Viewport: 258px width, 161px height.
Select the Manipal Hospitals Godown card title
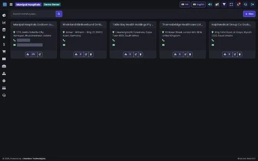(x=33, y=25)
